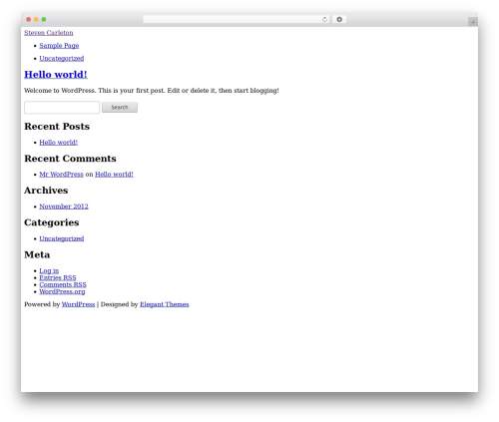Click the Recent Comments heading
Image resolution: width=499 pixels, height=422 pixels.
coord(70,159)
